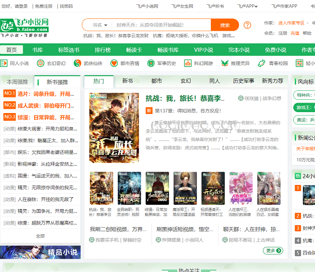The image size is (315, 272).
Task: Open the 免费小说 nav item
Action: coord(275,50)
